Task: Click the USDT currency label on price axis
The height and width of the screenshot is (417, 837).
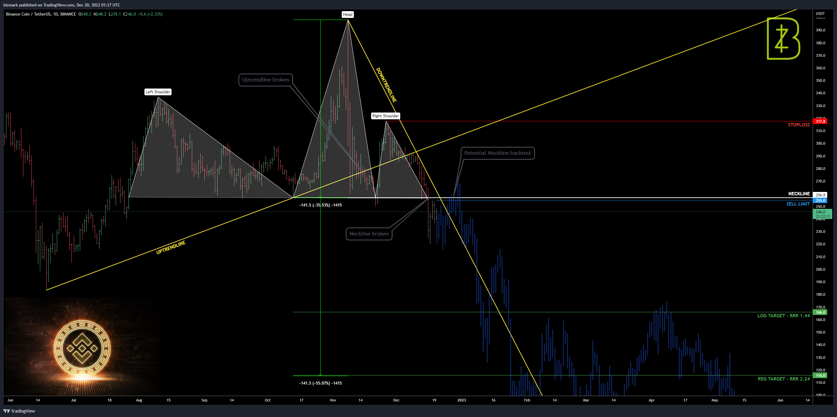Action: (x=820, y=14)
